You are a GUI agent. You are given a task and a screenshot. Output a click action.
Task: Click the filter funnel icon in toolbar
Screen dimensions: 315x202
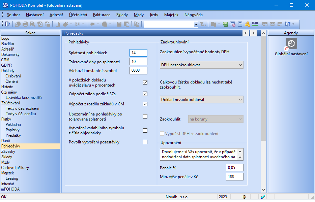click(x=203, y=24)
